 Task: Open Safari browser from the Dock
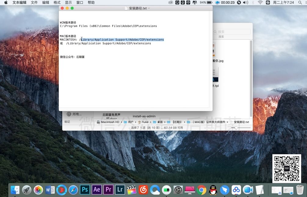tap(73, 190)
